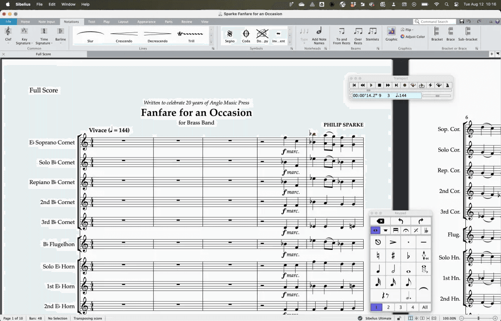Choose the crossed-out Do...py symbol

coord(263,35)
